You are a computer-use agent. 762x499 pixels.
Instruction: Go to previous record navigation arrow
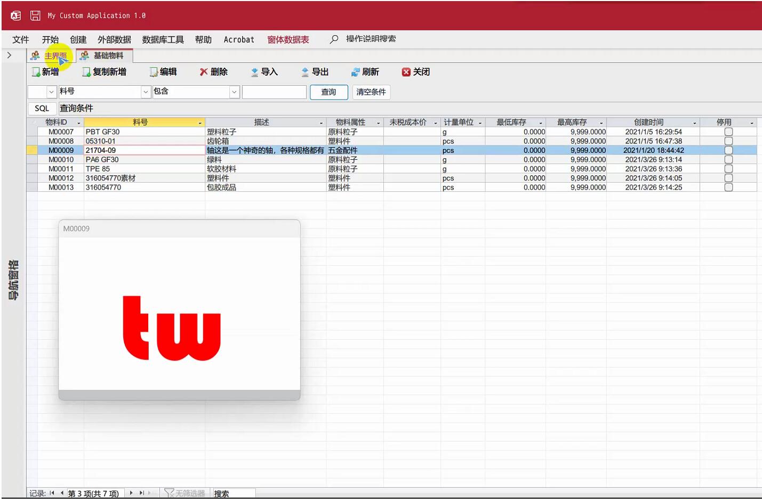[x=62, y=493]
